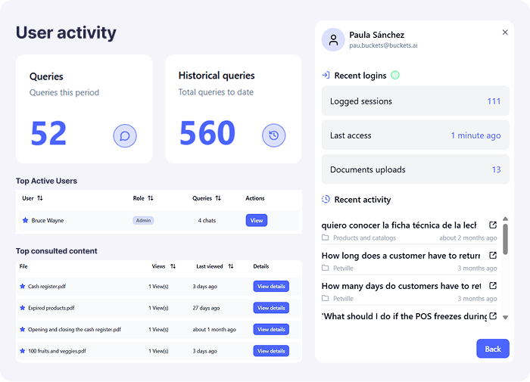Select the Logged sessions row
530x382 pixels.
point(415,101)
